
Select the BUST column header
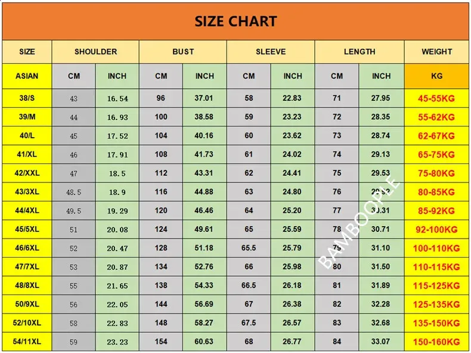point(183,52)
